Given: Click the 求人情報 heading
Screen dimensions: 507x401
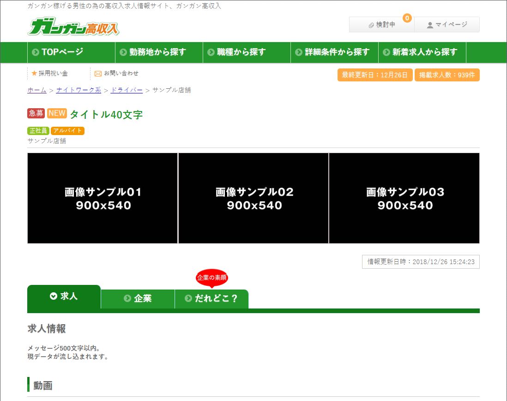Looking at the screenshot, I should click(x=47, y=328).
